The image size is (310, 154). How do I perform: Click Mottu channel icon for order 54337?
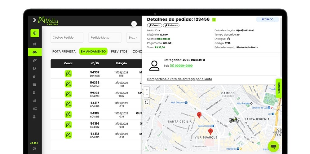68,74
